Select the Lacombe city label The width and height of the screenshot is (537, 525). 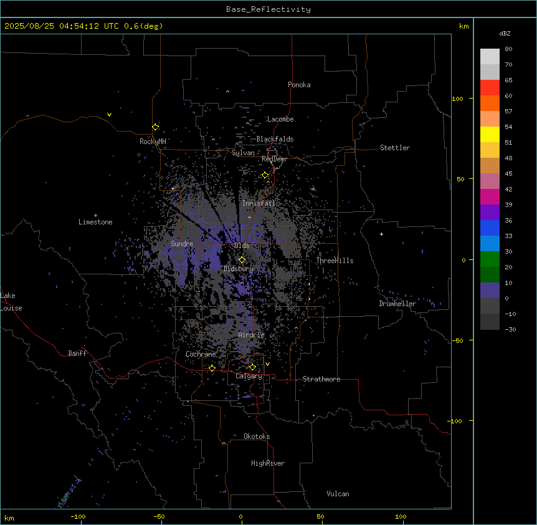(280, 119)
